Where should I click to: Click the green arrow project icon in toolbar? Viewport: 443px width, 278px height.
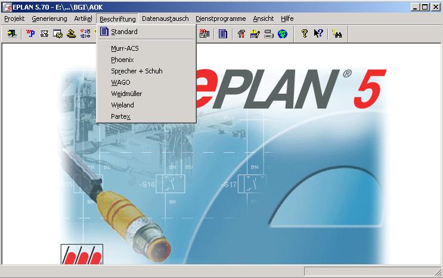pyautogui.click(x=11, y=34)
